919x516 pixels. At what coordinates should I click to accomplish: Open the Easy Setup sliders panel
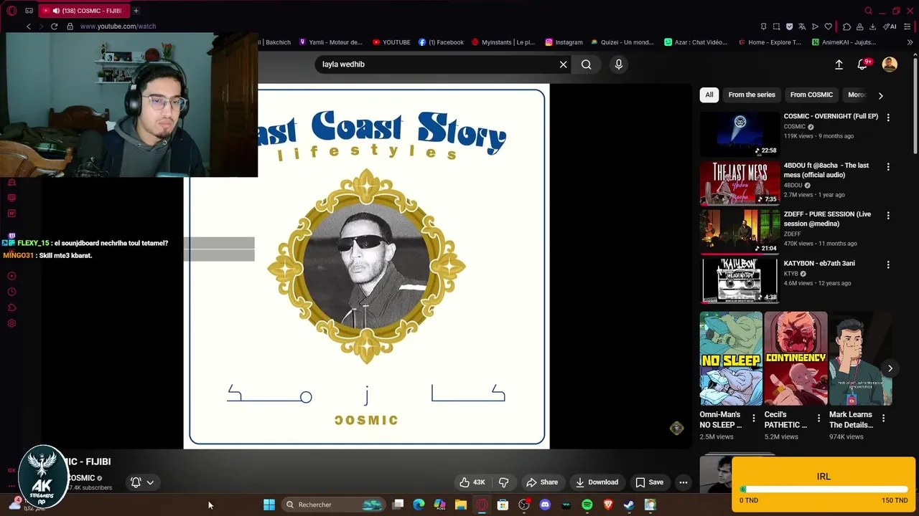[x=908, y=27]
